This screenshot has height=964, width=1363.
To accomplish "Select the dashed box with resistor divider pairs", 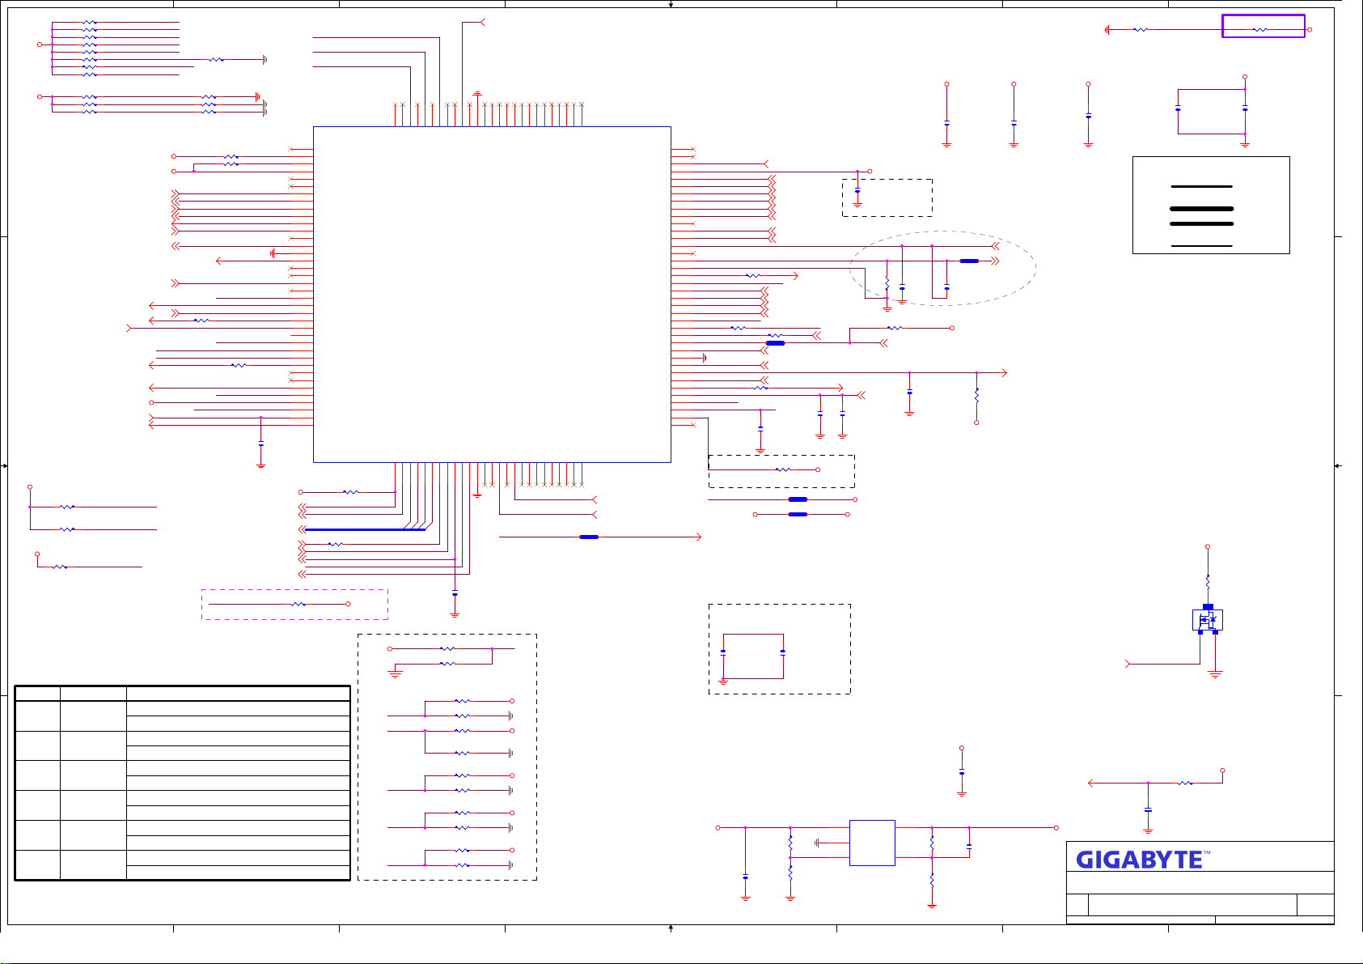I will point(447,757).
